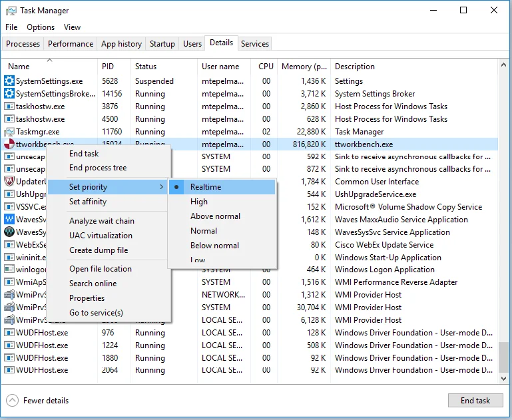
Task: Select the Taskmgr.exe row name
Action: 37,132
